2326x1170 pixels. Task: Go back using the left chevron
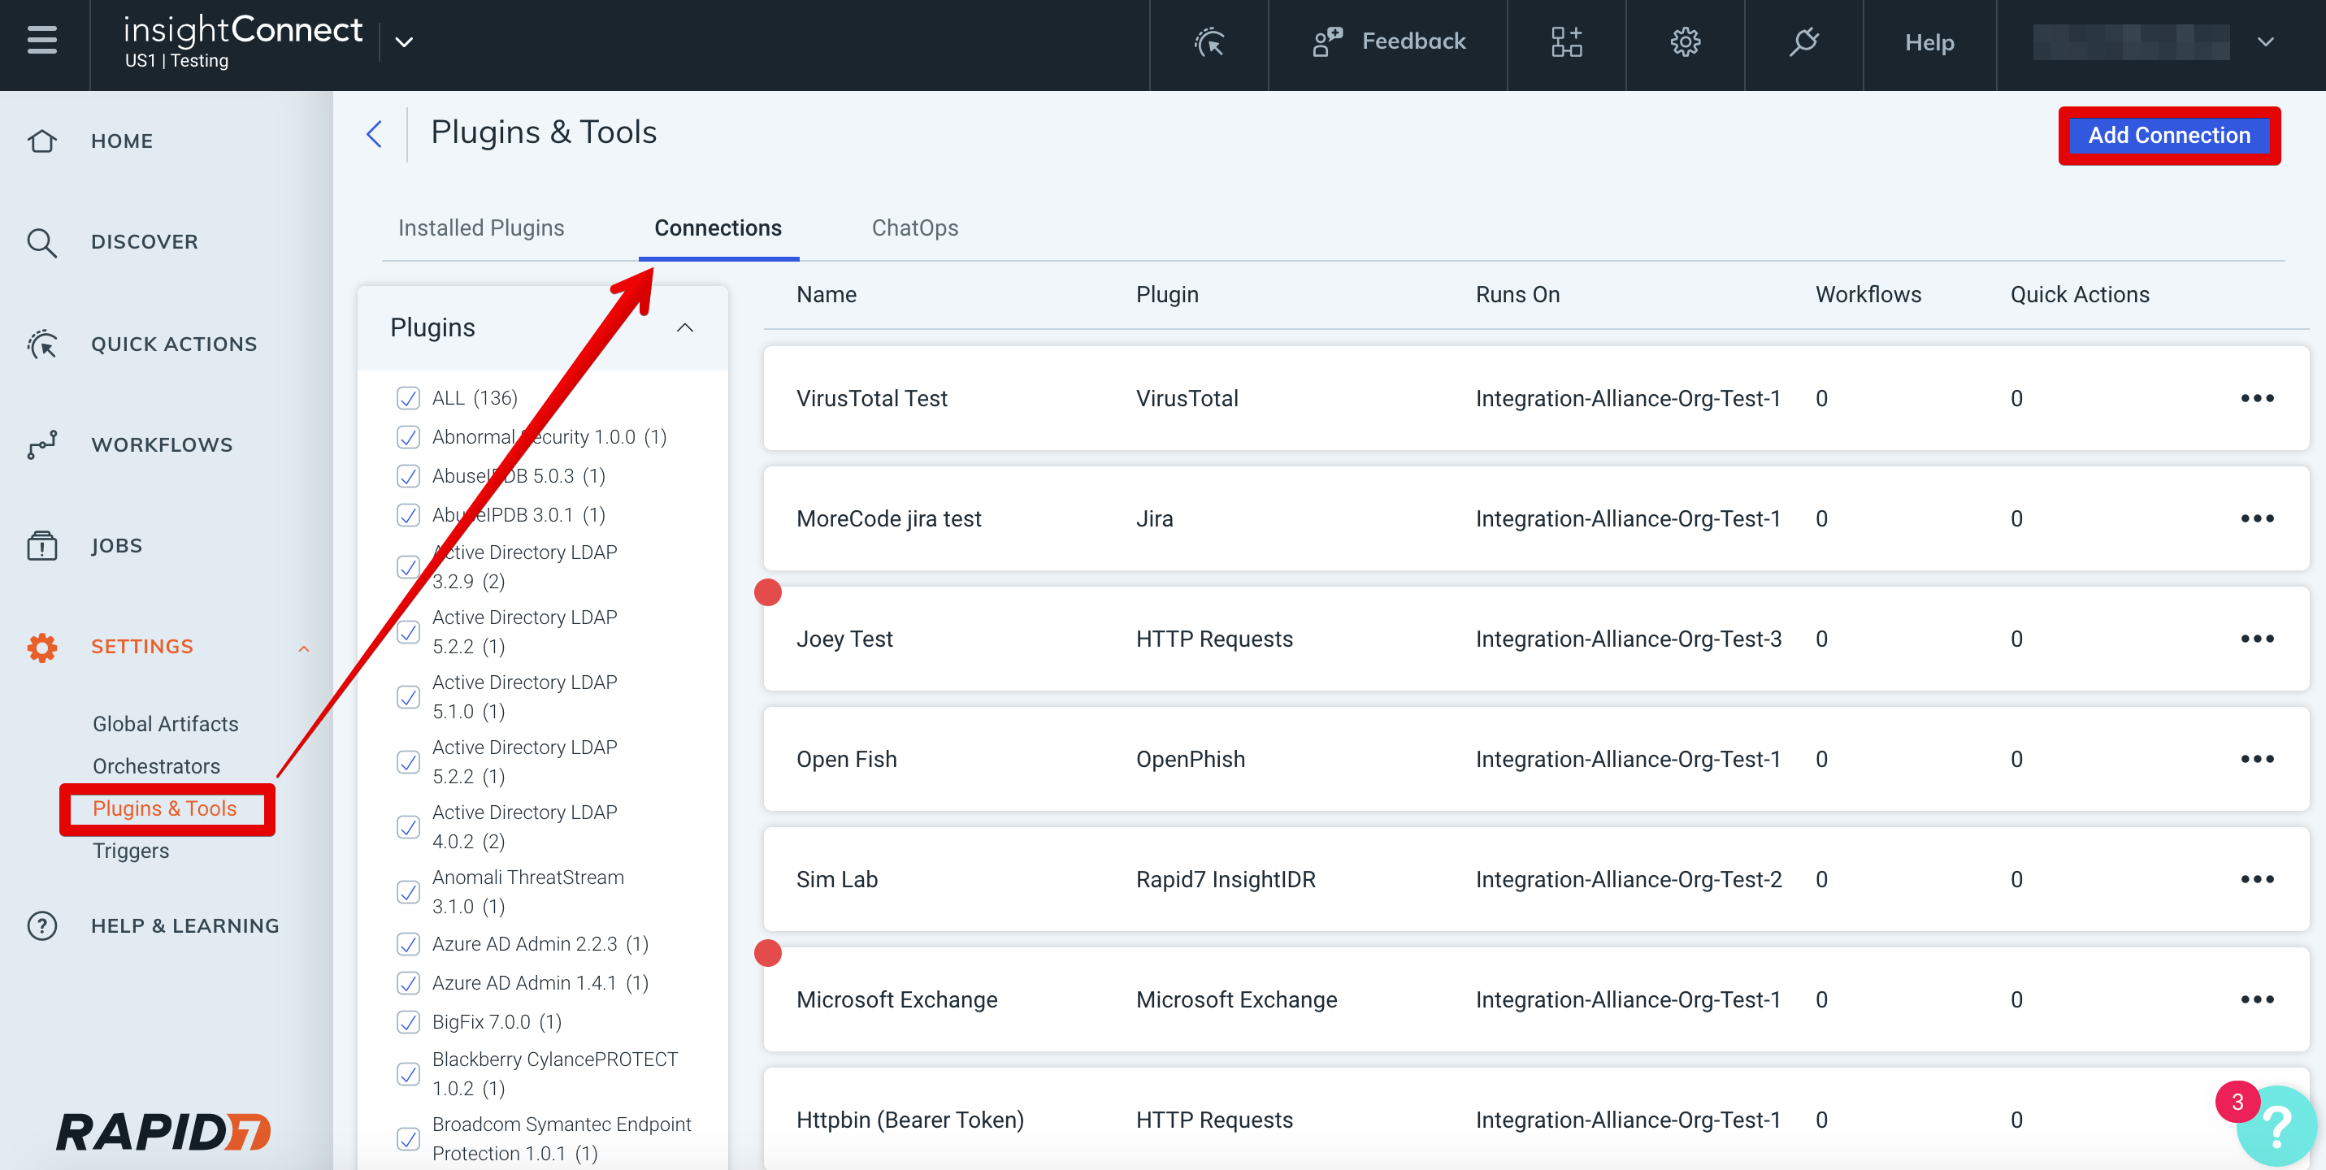375,133
